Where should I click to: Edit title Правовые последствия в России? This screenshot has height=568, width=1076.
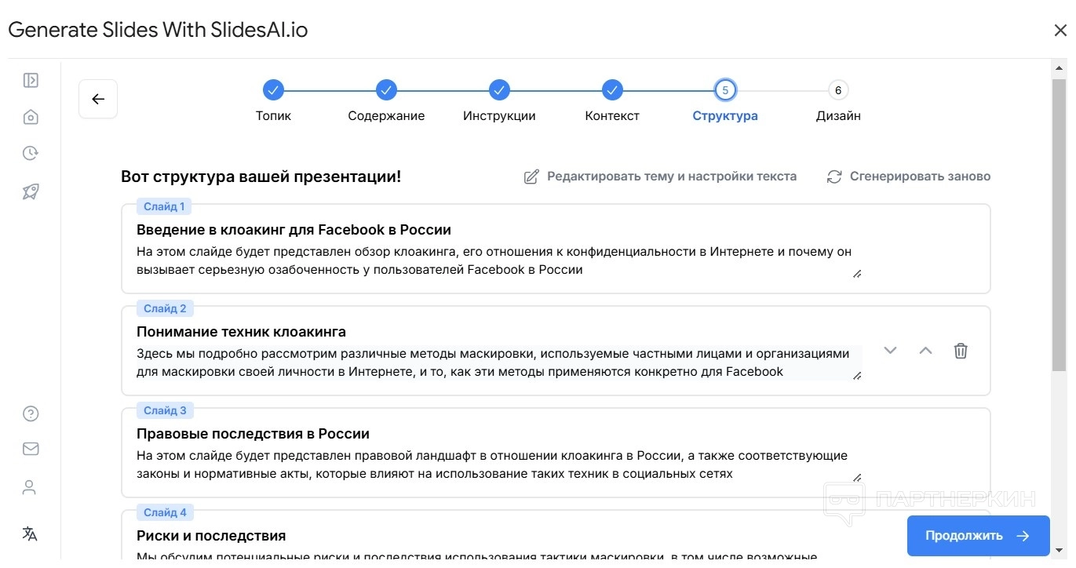(x=253, y=434)
